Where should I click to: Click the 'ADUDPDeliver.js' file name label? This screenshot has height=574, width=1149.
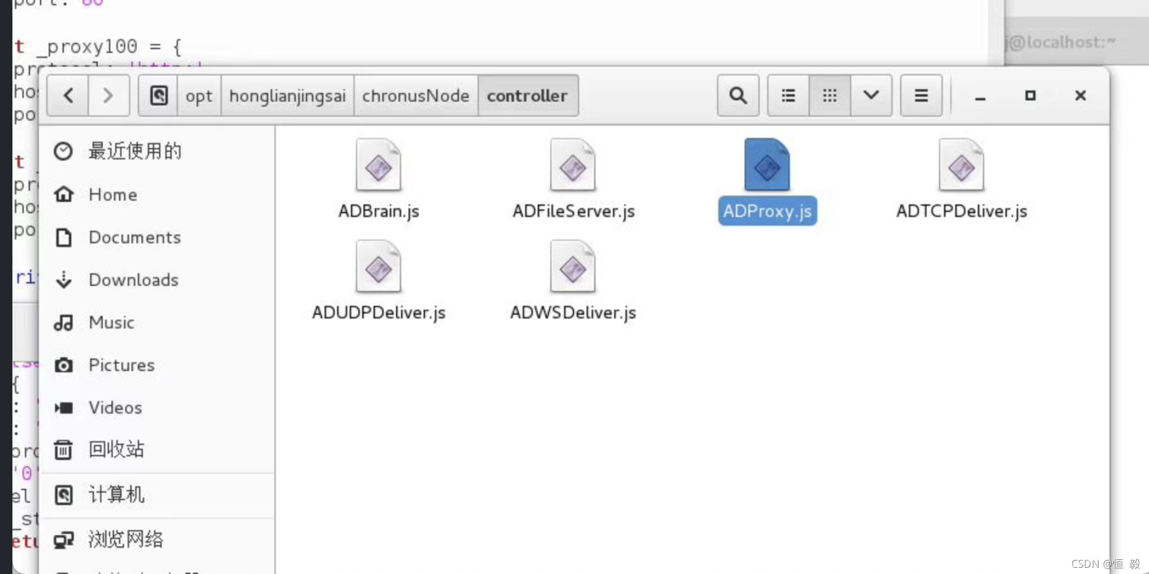379,312
